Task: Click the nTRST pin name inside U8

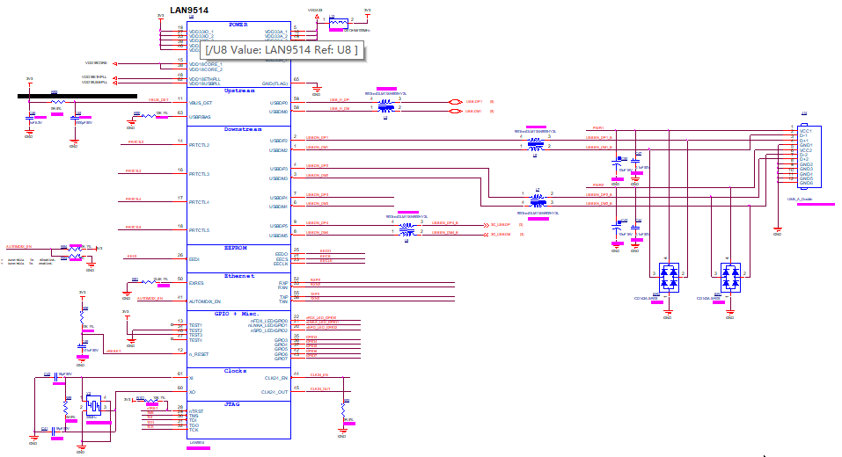Action: click(x=196, y=411)
